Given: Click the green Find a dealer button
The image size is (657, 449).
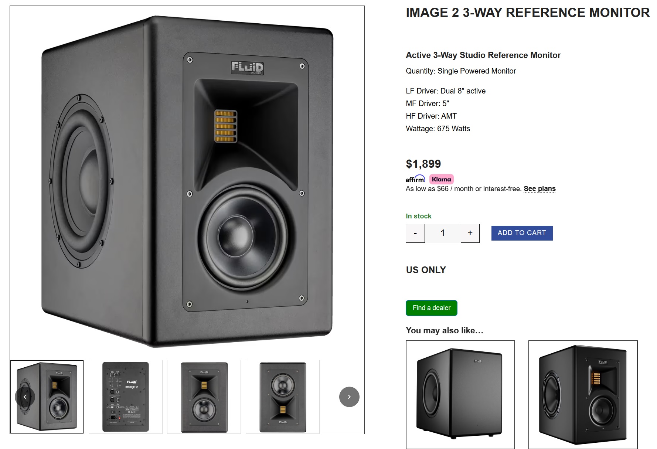Looking at the screenshot, I should (432, 308).
